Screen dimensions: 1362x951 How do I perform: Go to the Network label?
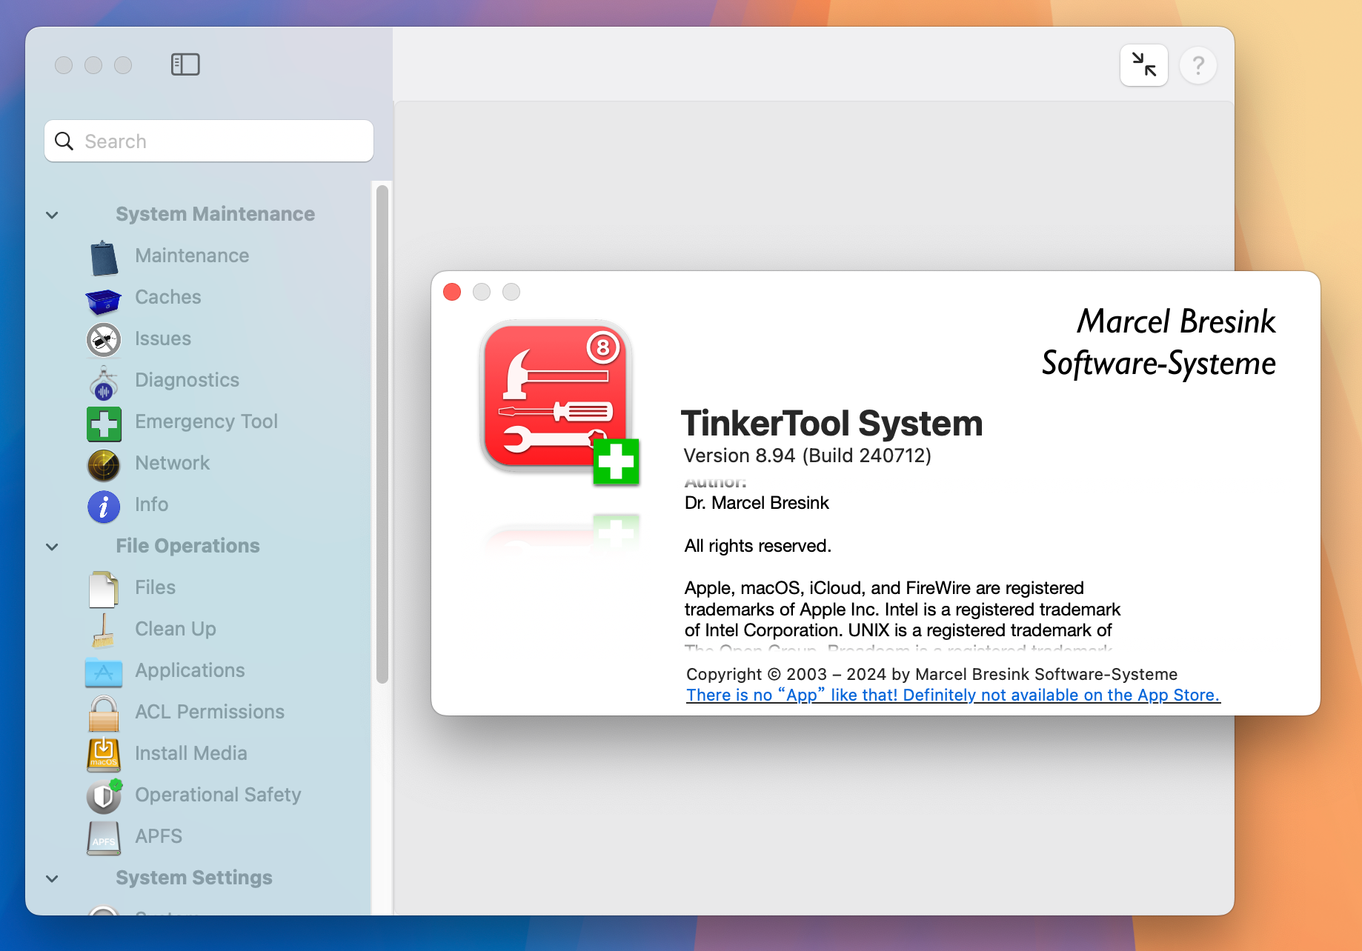pos(173,463)
